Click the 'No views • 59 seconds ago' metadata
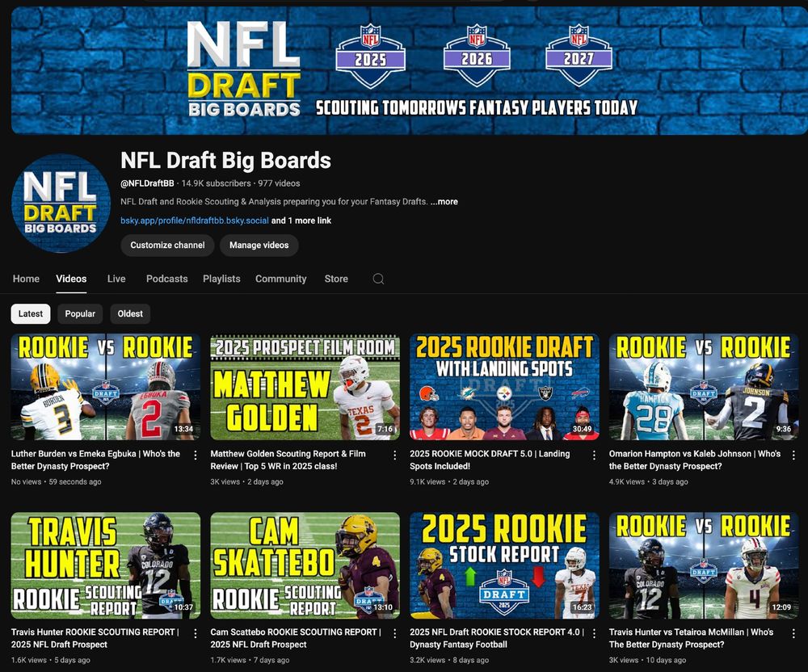 pyautogui.click(x=57, y=482)
